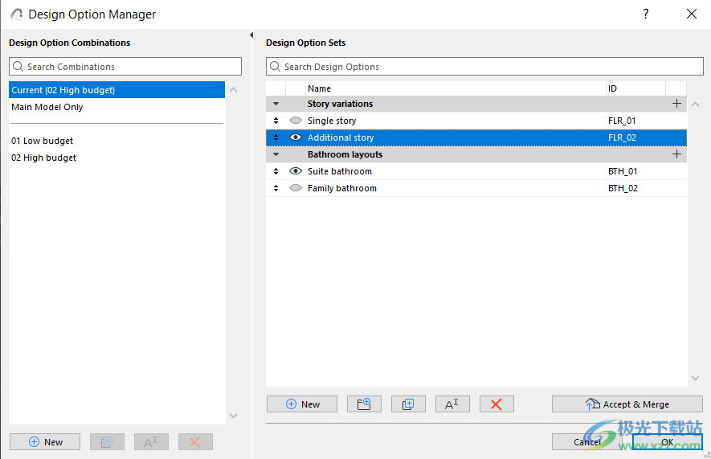Hide the Suite bathroom option
This screenshot has height=459, width=711.
[x=296, y=171]
